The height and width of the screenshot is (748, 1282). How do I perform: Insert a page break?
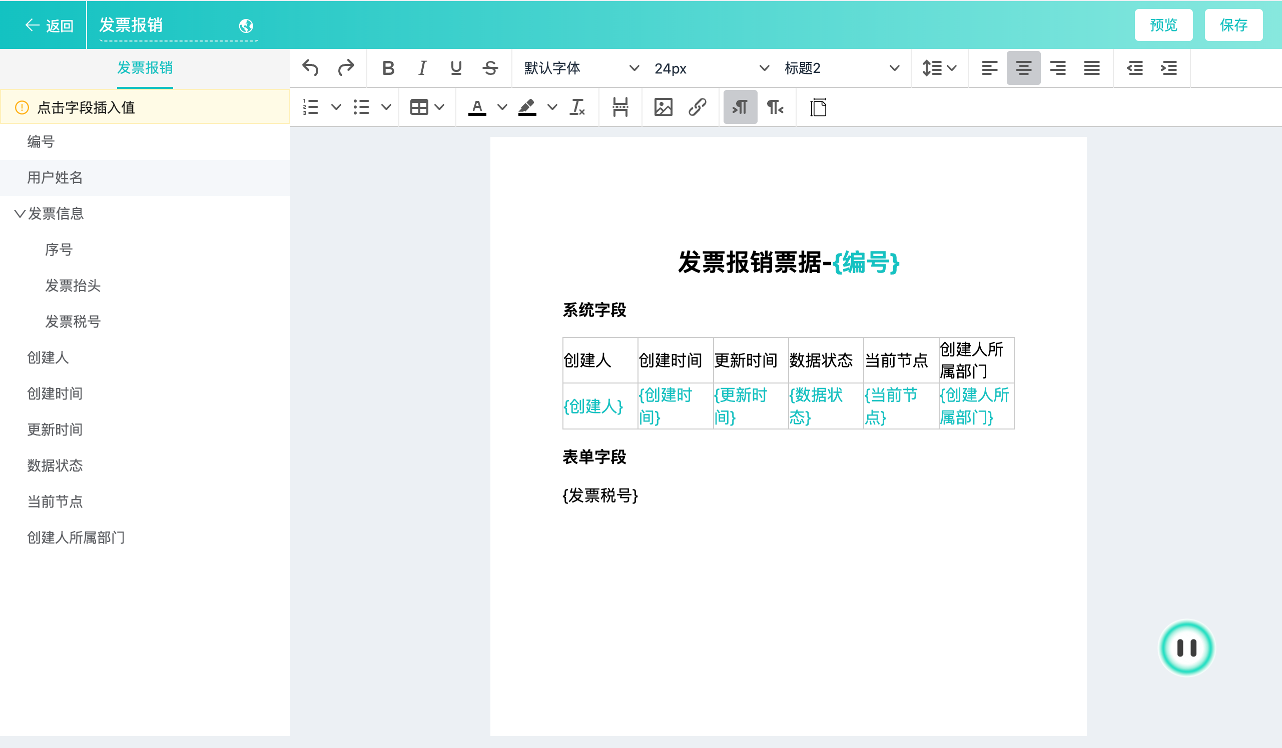(620, 107)
